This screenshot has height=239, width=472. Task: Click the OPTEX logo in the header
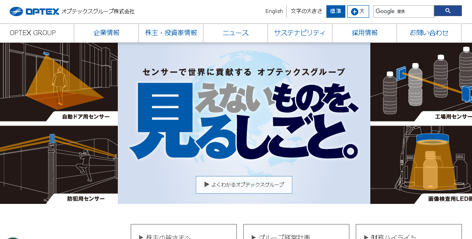coord(34,11)
